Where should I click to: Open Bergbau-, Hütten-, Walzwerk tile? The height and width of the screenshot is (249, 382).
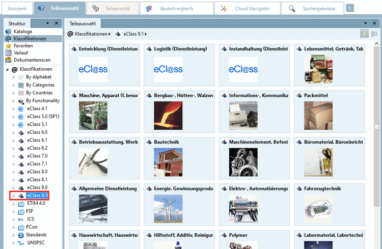[x=179, y=112]
